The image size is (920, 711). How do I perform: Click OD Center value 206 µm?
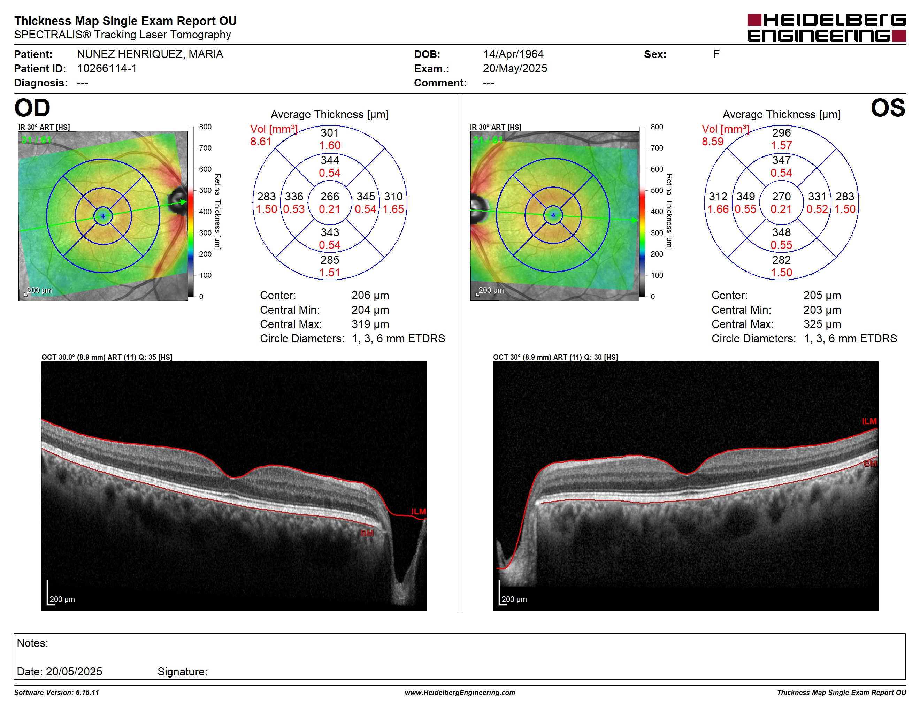(370, 295)
